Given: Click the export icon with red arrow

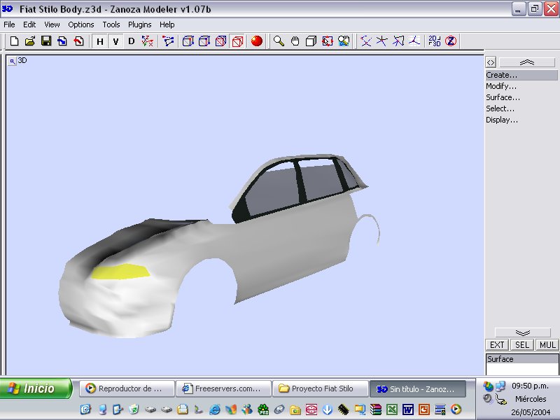Looking at the screenshot, I should point(78,41).
